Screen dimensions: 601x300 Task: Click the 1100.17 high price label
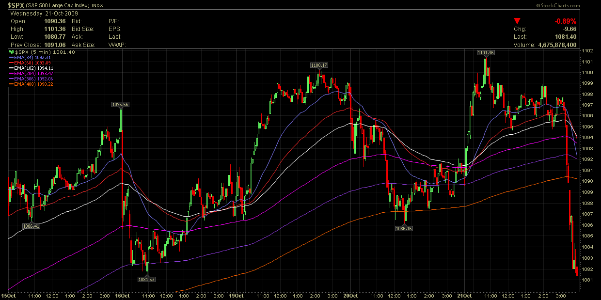[x=319, y=65]
